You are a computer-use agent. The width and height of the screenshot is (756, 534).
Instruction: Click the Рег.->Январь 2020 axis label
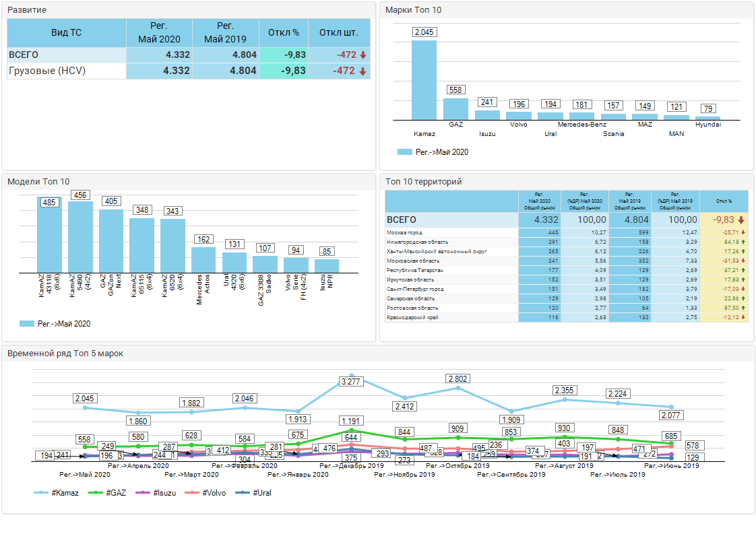point(298,474)
